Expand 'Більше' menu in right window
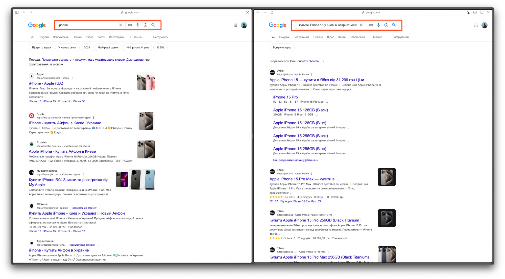This screenshot has width=505, height=279. pyautogui.click(x=376, y=37)
